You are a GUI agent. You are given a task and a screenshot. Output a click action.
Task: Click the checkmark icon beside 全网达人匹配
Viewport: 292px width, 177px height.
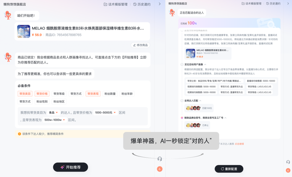pos(182,101)
